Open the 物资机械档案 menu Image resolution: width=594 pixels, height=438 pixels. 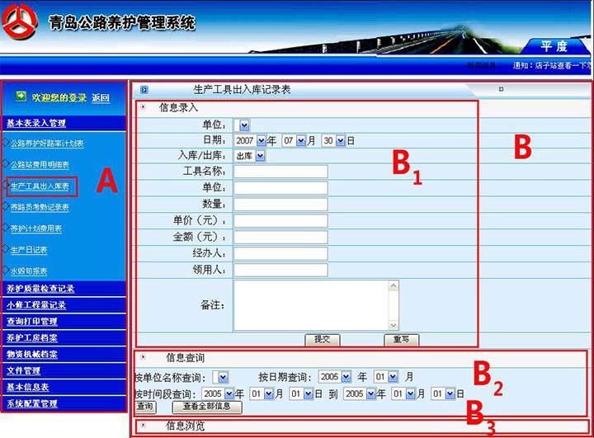[32, 354]
